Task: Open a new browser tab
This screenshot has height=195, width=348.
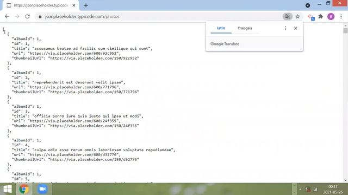Action: click(x=86, y=5)
